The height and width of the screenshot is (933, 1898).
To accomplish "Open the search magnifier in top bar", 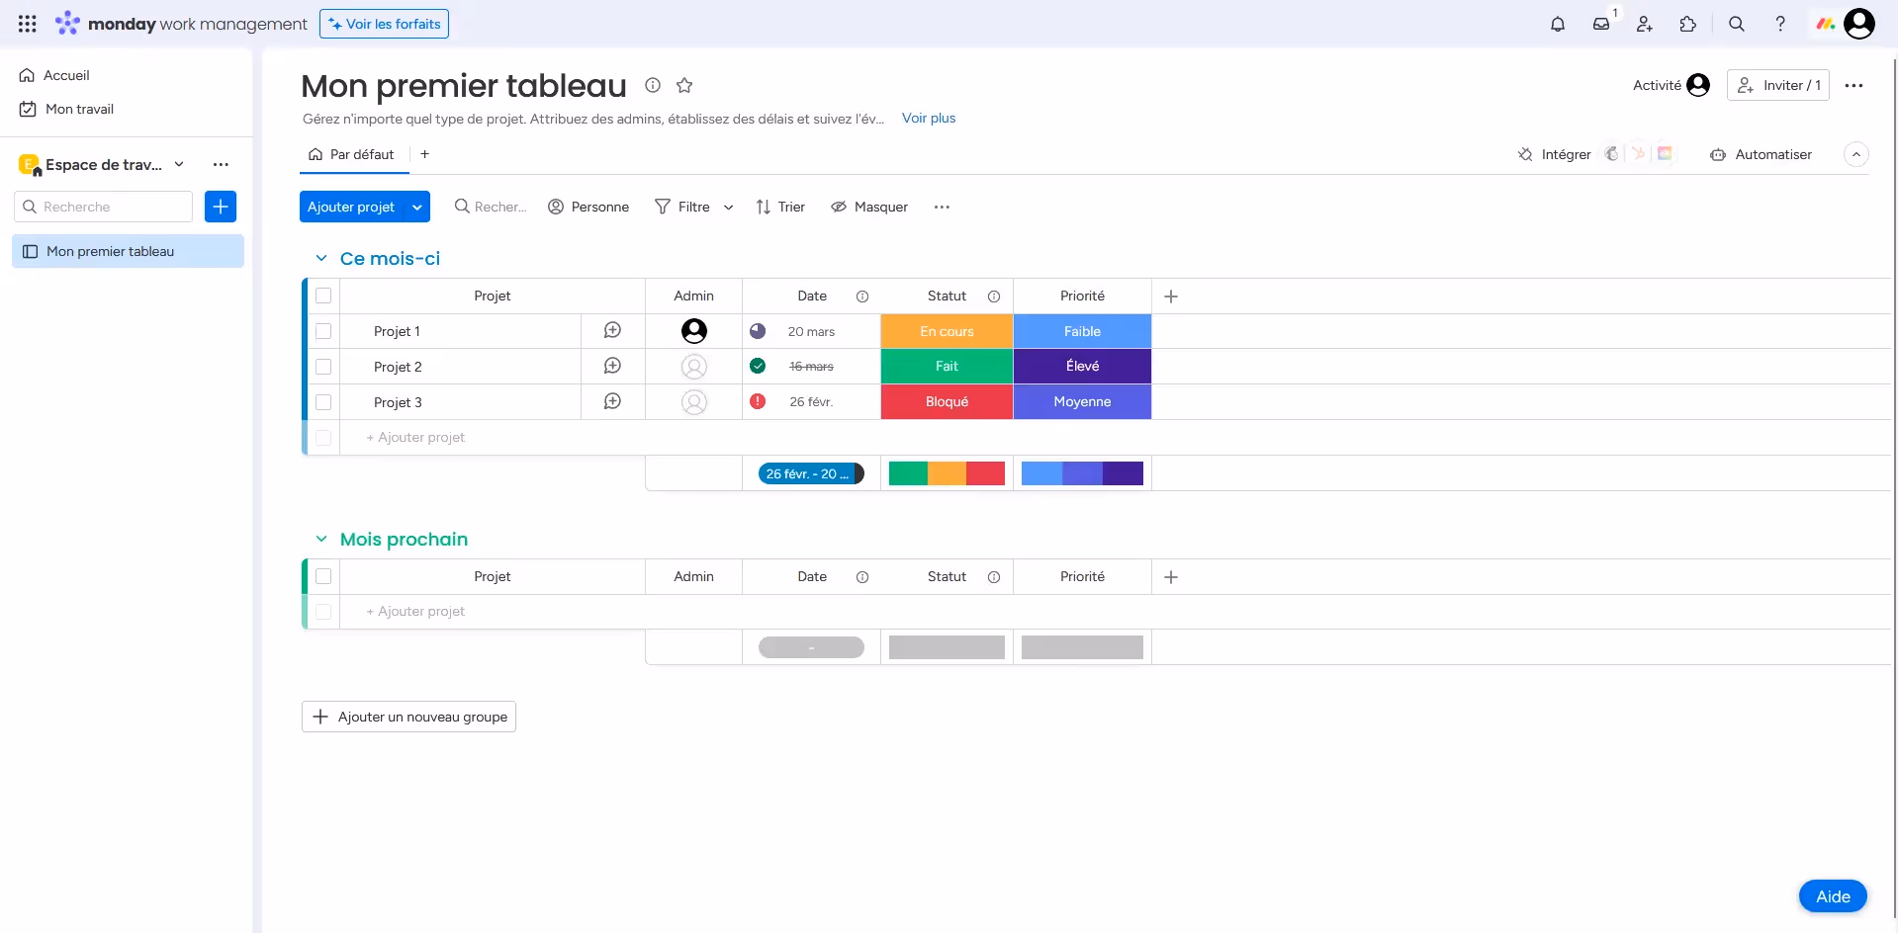I will [1736, 24].
